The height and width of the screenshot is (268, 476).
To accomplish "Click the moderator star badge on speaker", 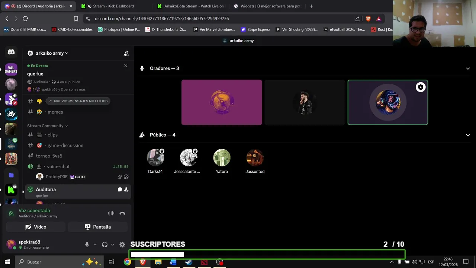I will click(x=421, y=87).
